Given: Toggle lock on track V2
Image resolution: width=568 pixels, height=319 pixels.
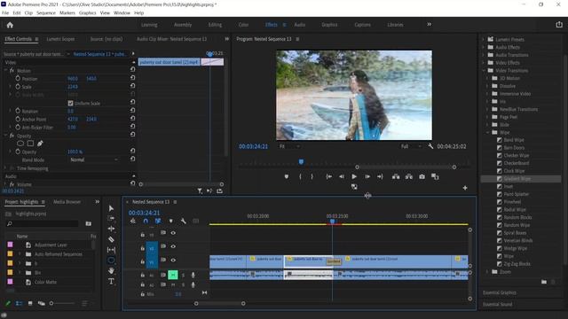Looking at the screenshot, I should click(x=142, y=248).
